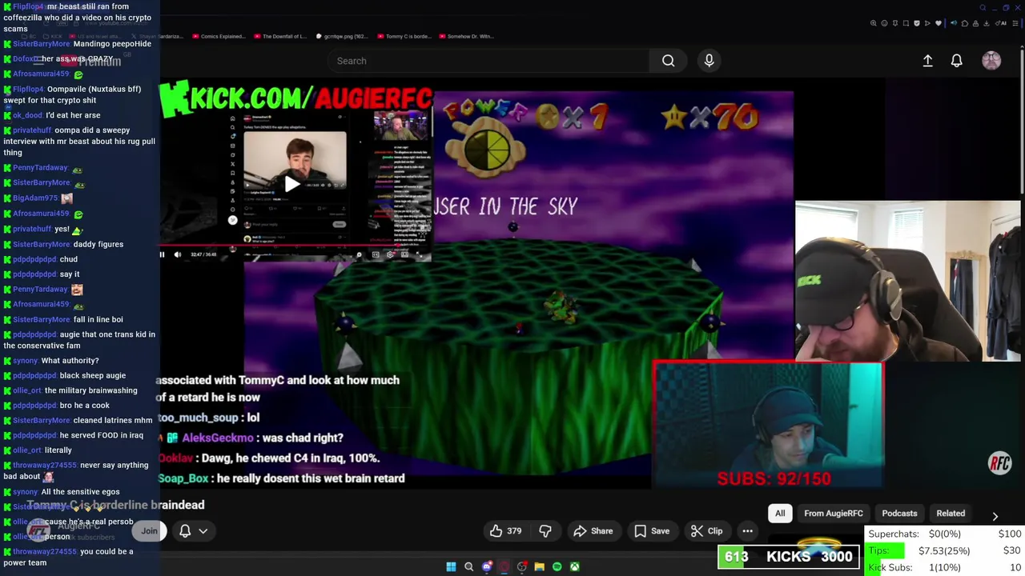This screenshot has height=576, width=1025.
Task: Expand the subscription options chevron
Action: (x=203, y=530)
